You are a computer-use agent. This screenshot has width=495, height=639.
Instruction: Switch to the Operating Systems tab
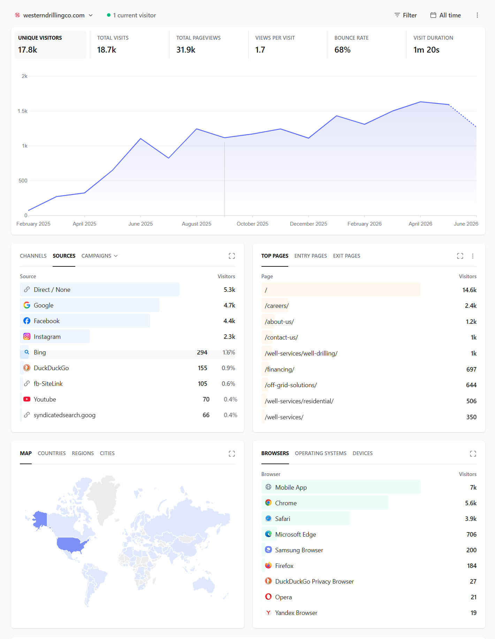coord(321,453)
